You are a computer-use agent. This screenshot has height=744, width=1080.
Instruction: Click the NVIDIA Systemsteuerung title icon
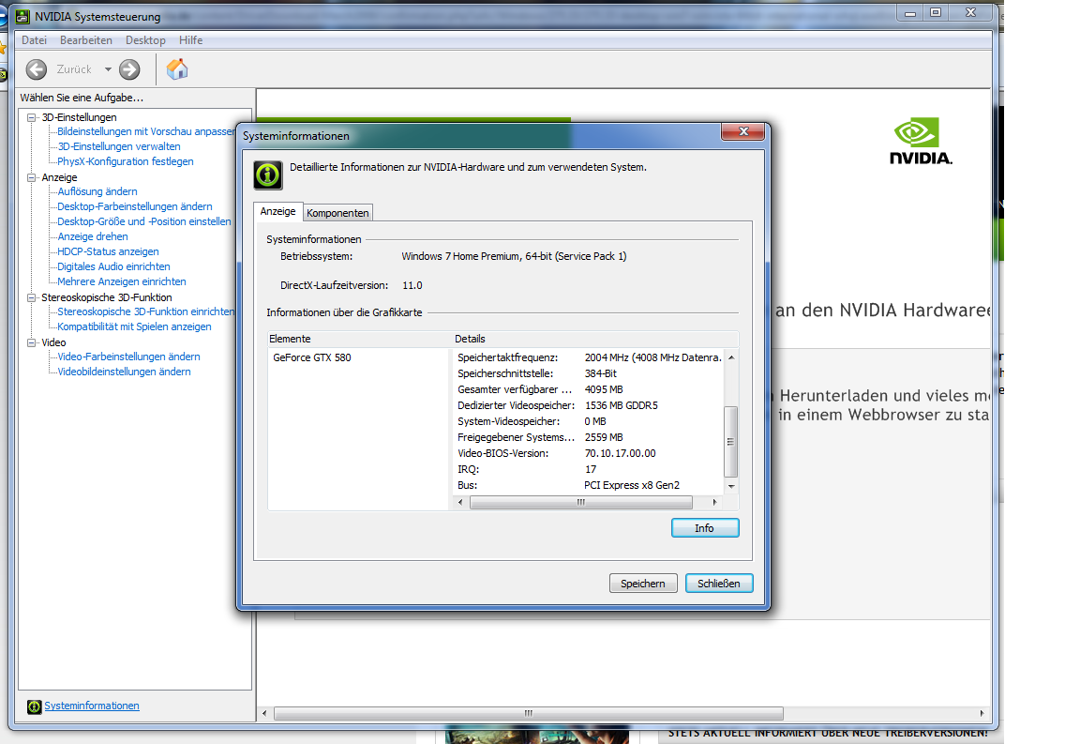click(x=22, y=16)
